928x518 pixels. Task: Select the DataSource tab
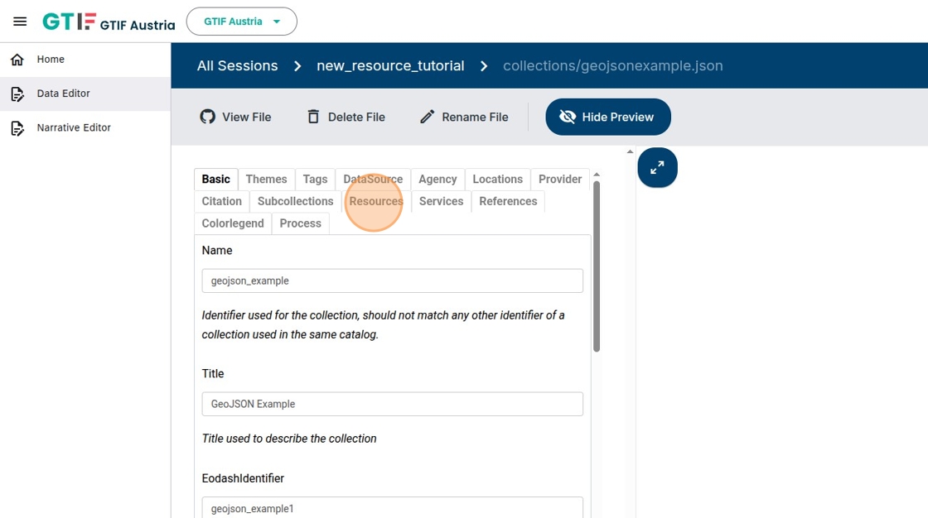(373, 180)
